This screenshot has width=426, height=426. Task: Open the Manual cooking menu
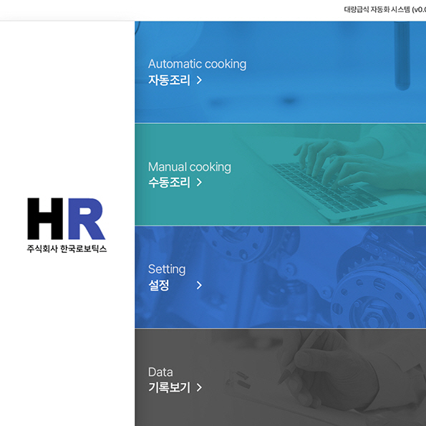tap(281, 175)
